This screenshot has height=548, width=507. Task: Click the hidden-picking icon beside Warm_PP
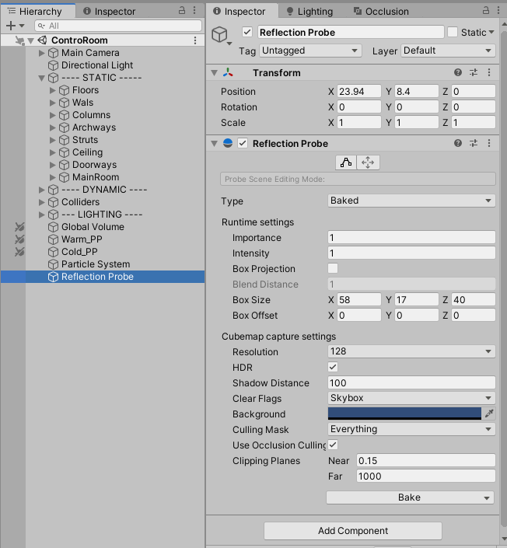(x=19, y=239)
